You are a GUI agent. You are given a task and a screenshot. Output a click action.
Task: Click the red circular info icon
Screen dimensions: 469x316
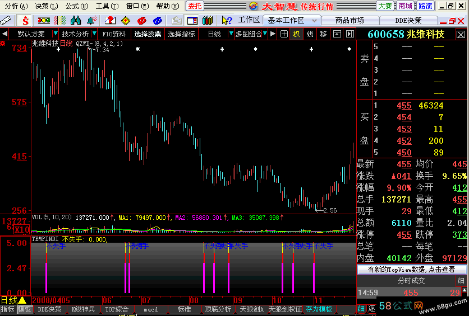pos(141,21)
